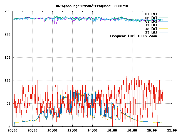This screenshot has width=178, height=134.
Task: Click the x-axis label 06:00
Action: [x=13, y=130]
